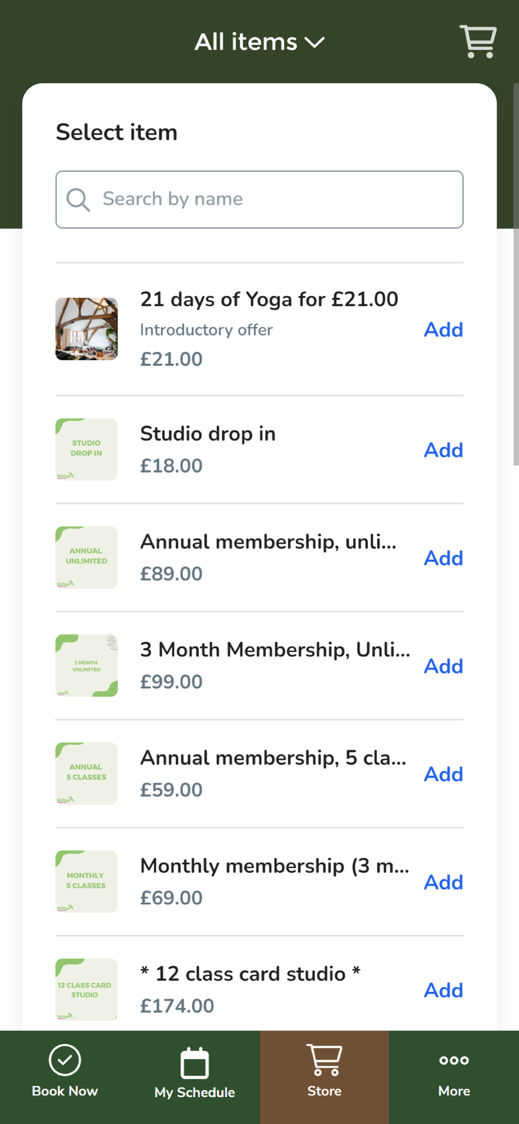Viewport: 519px width, 1124px height.
Task: Click the Search by name field
Action: pyautogui.click(x=270, y=200)
